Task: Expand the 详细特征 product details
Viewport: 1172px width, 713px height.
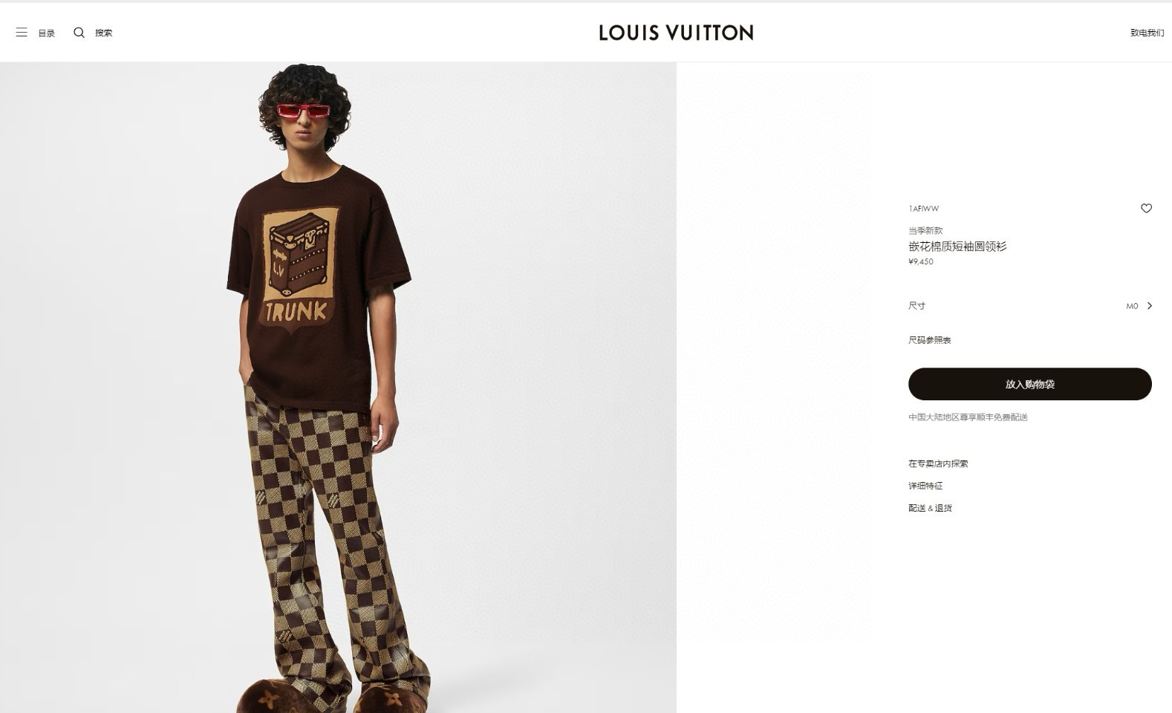Action: [925, 486]
